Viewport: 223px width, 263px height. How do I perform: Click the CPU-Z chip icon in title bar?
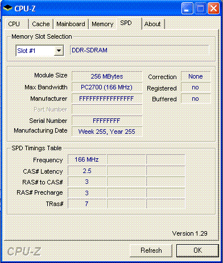7,8
